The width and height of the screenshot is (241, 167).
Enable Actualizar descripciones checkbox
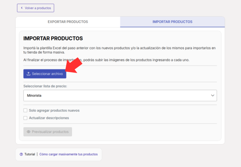(x=25, y=118)
